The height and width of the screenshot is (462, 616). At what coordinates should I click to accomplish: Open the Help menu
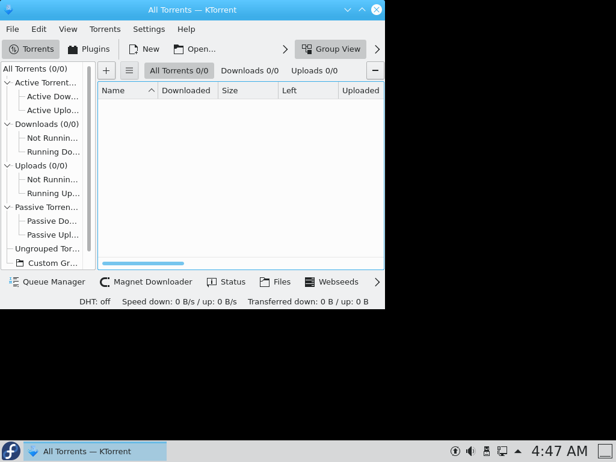coord(186,29)
